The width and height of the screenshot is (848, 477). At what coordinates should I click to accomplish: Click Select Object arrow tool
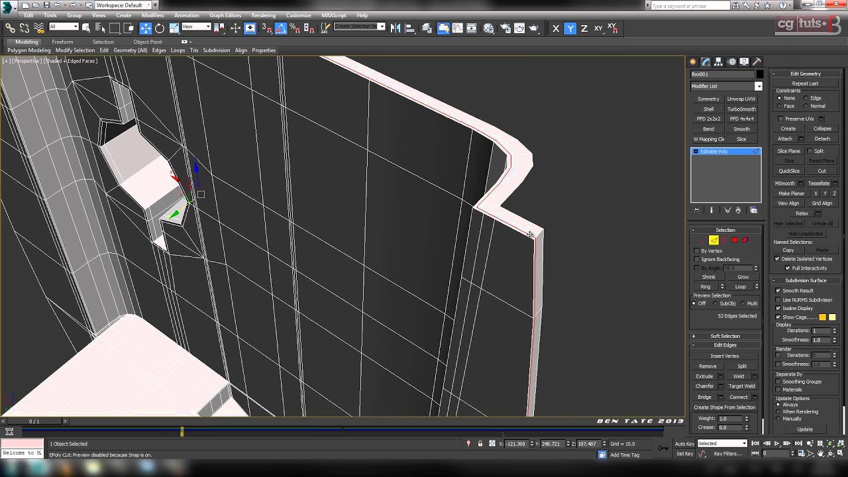(85, 28)
